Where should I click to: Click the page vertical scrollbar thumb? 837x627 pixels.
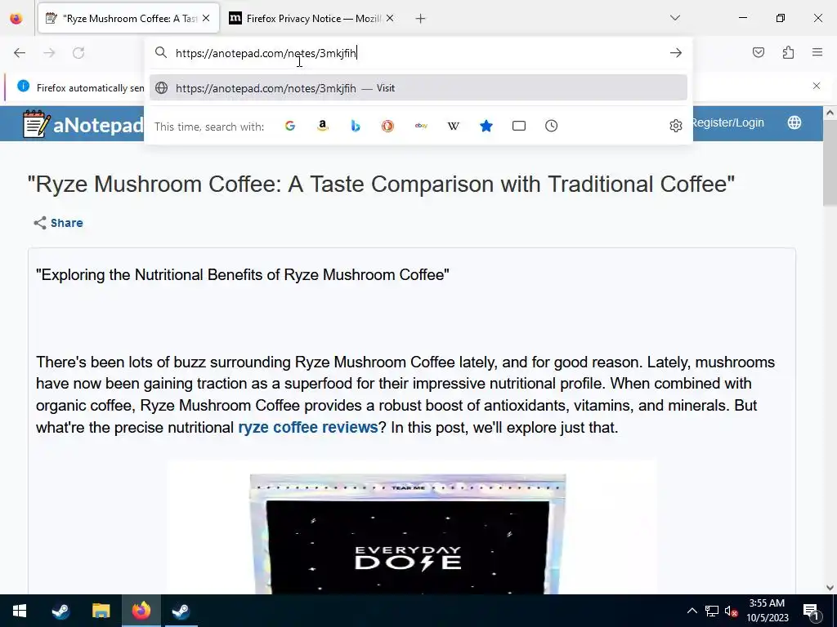tap(830, 162)
